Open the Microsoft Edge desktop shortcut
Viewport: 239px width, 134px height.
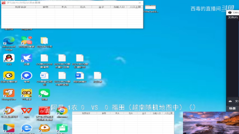(9, 43)
